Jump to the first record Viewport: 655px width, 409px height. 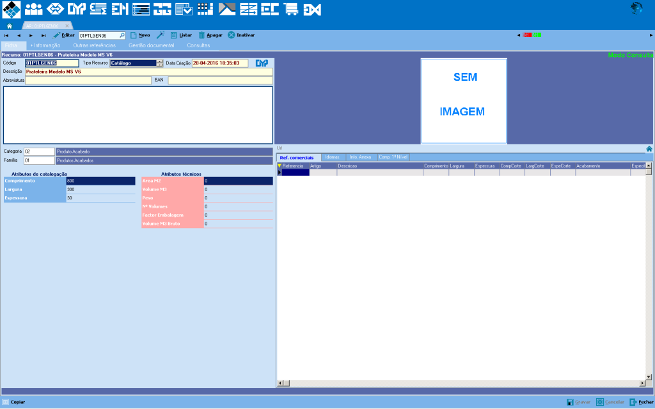click(6, 35)
